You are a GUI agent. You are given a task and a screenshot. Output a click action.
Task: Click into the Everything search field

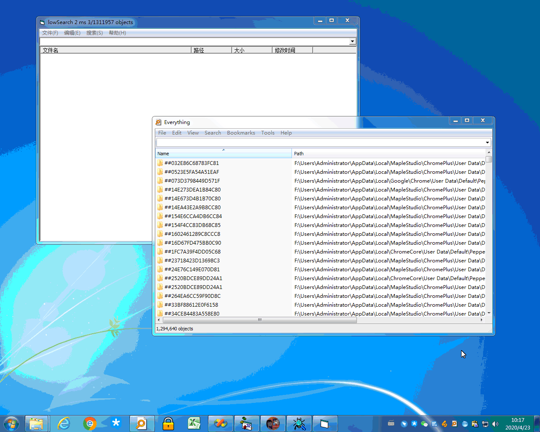click(320, 143)
